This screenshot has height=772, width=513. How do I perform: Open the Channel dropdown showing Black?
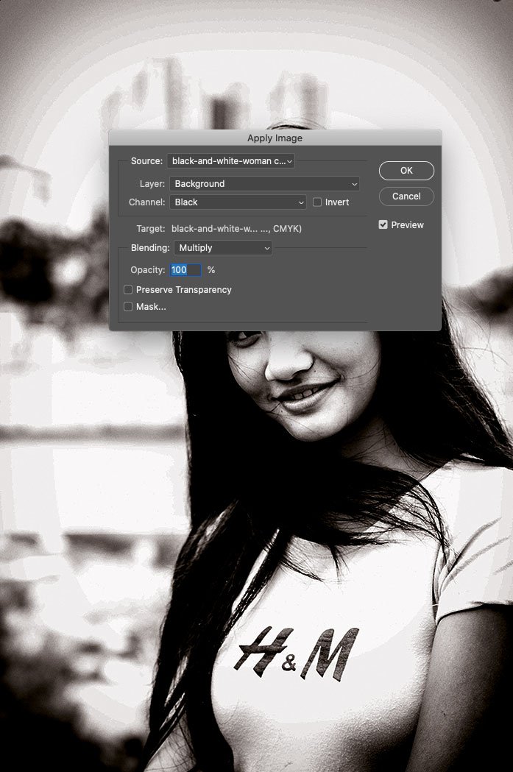click(238, 202)
